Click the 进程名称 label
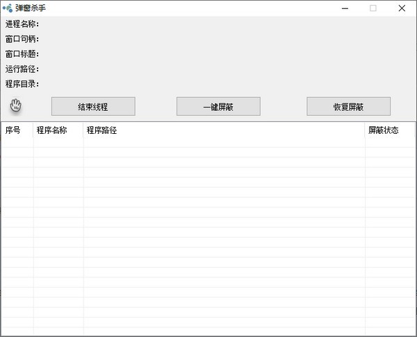This screenshot has width=417, height=337. pos(22,24)
